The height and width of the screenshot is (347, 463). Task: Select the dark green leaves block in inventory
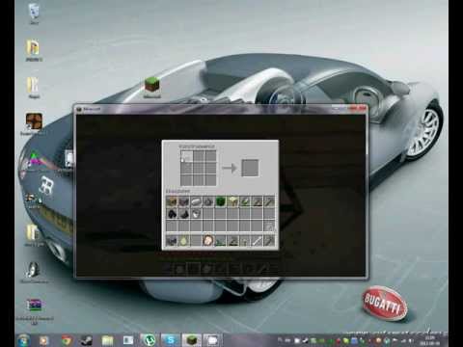220,201
